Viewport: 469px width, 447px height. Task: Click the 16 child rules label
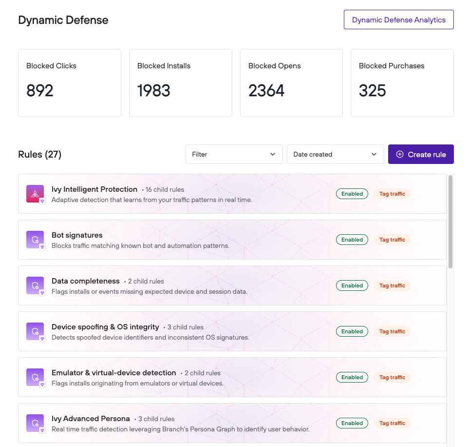click(165, 189)
